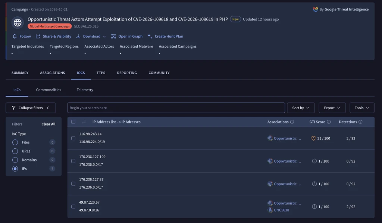Click shield warning icon beside 21 / 100
Viewport: 382px width, 223px height.
(x=313, y=138)
